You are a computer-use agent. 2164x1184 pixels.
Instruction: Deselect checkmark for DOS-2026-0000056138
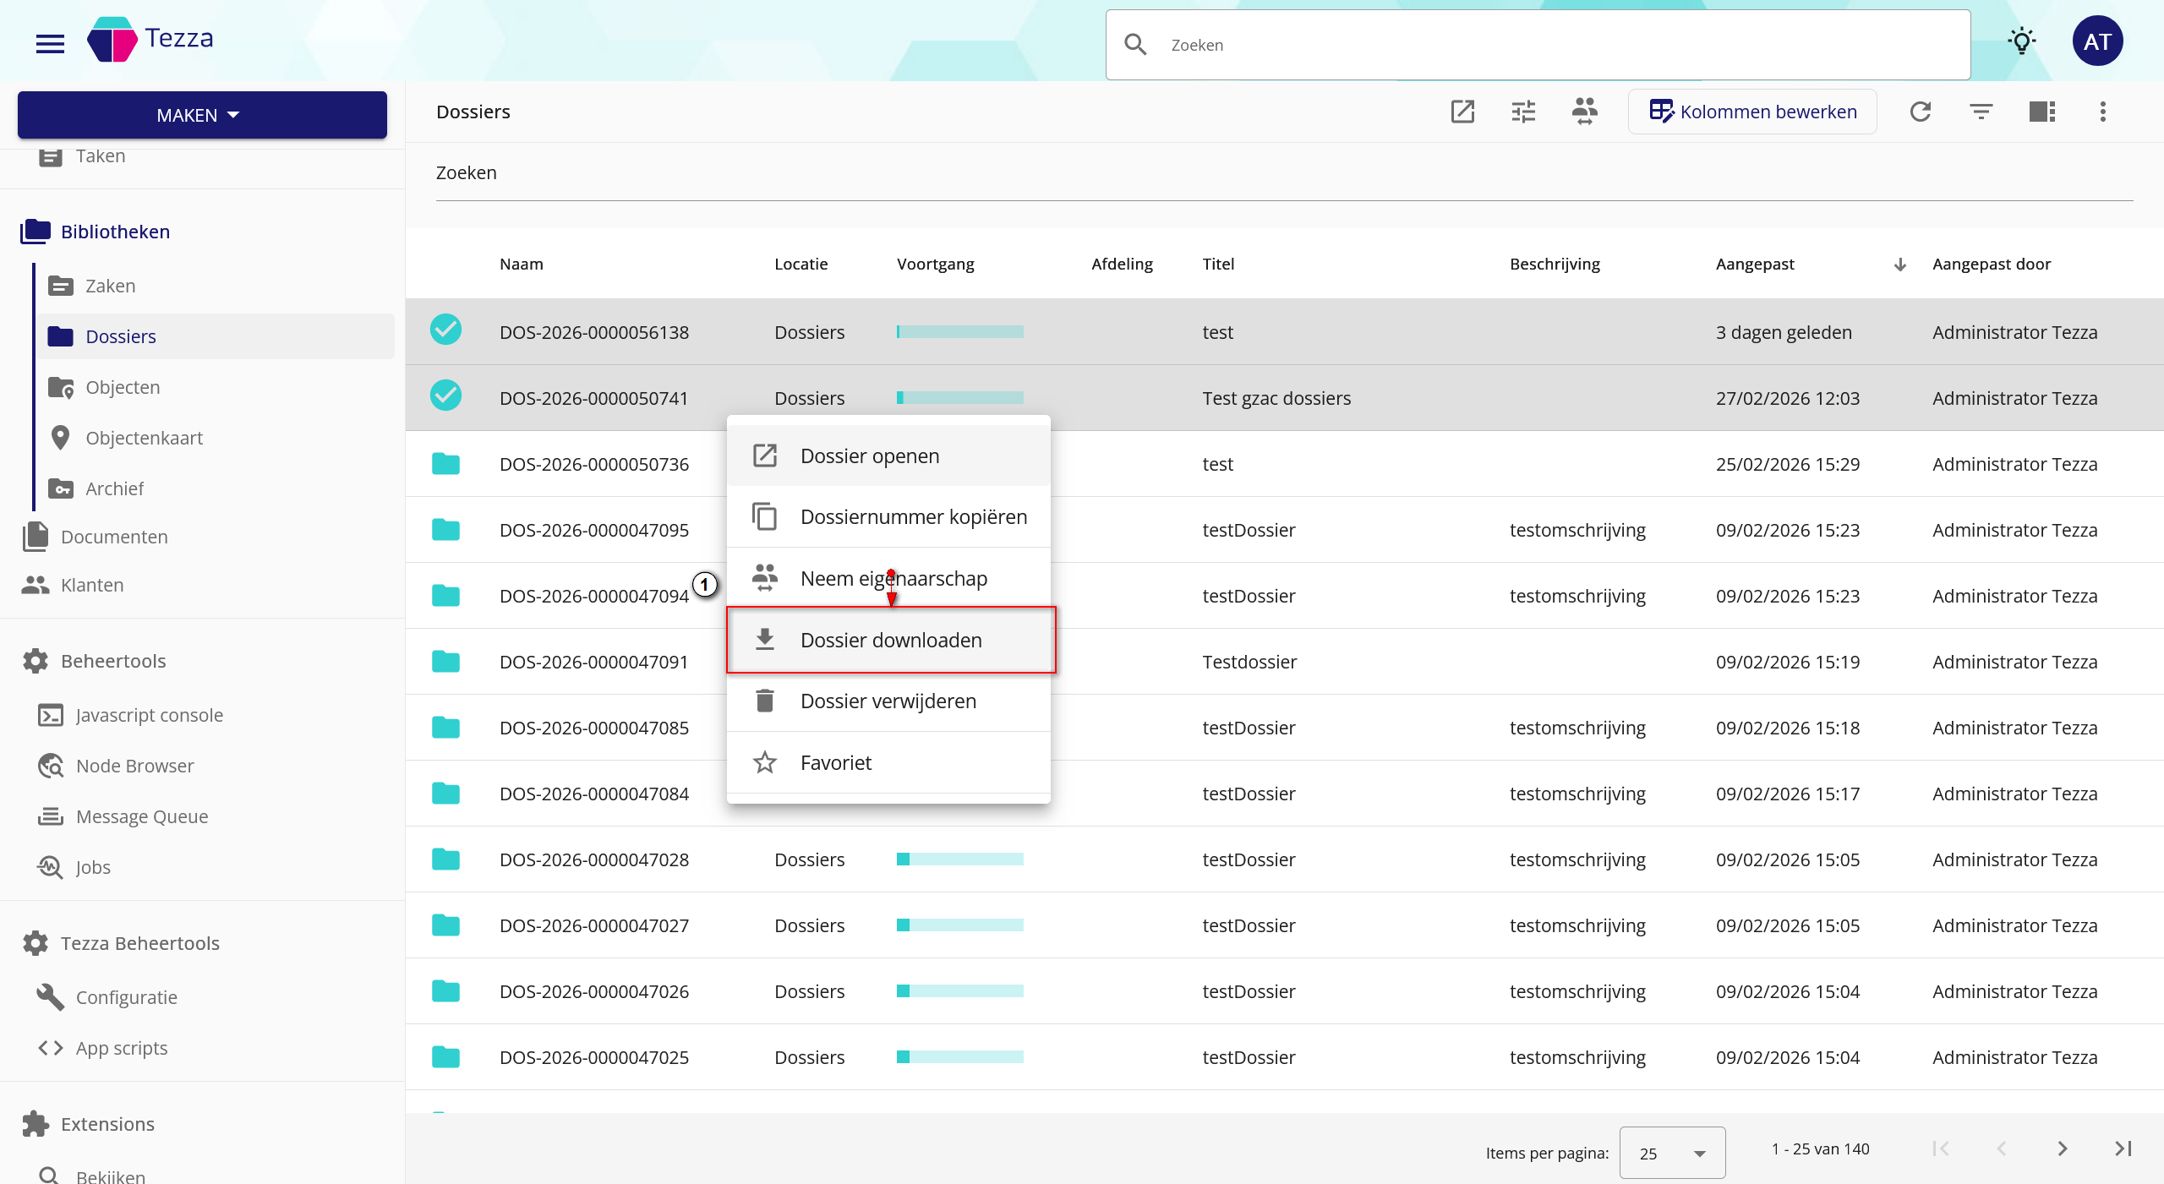[445, 330]
